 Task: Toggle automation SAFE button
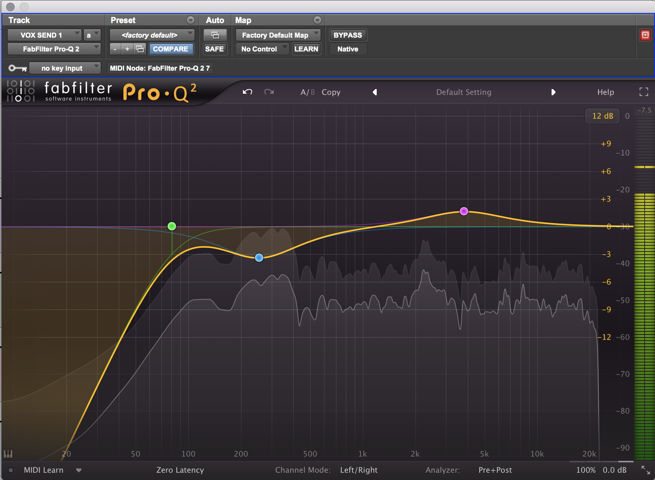pyautogui.click(x=214, y=49)
